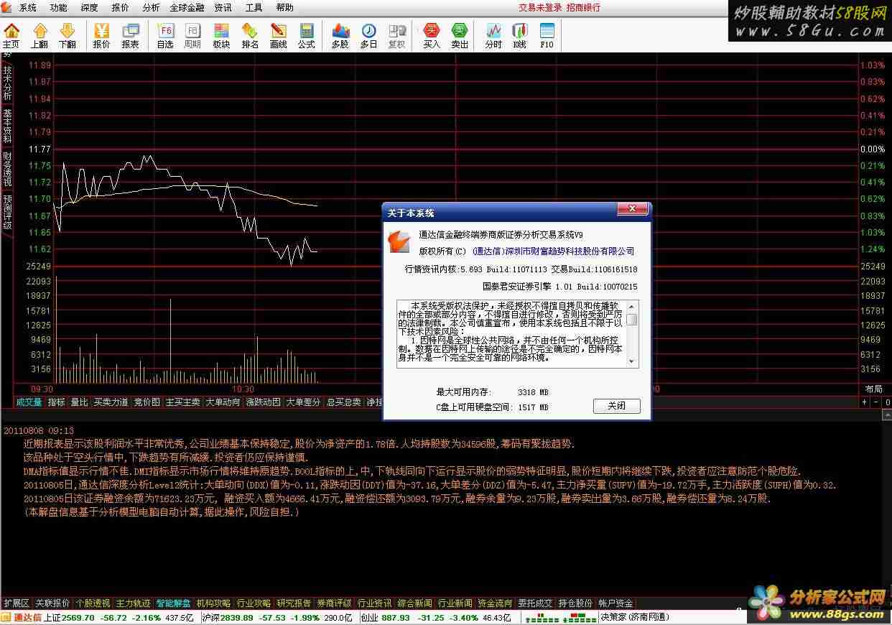Open the 研究报告 bottom tab
This screenshot has height=625, width=892.
[294, 603]
